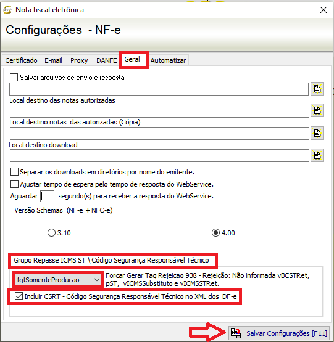Viewport: 334px width, 342px height.
Task: Click the save icon beside Salvar Configurações
Action: pyautogui.click(x=236, y=333)
